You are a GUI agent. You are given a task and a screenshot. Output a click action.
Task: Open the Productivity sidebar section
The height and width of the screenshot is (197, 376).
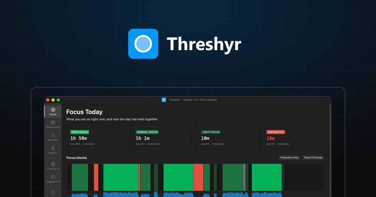[x=53, y=124]
